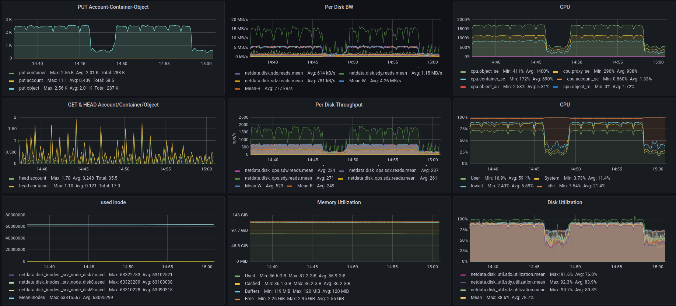Screen dimensions: 676x306
Task: Open the Per Disk Throughput panel title menu
Action: (x=339, y=105)
